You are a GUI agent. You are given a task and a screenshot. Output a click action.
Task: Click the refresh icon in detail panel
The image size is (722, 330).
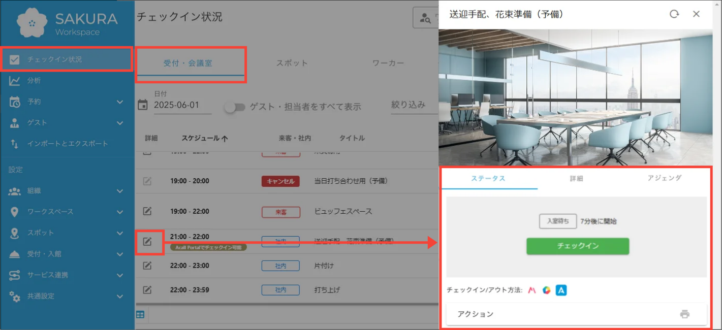tap(674, 14)
